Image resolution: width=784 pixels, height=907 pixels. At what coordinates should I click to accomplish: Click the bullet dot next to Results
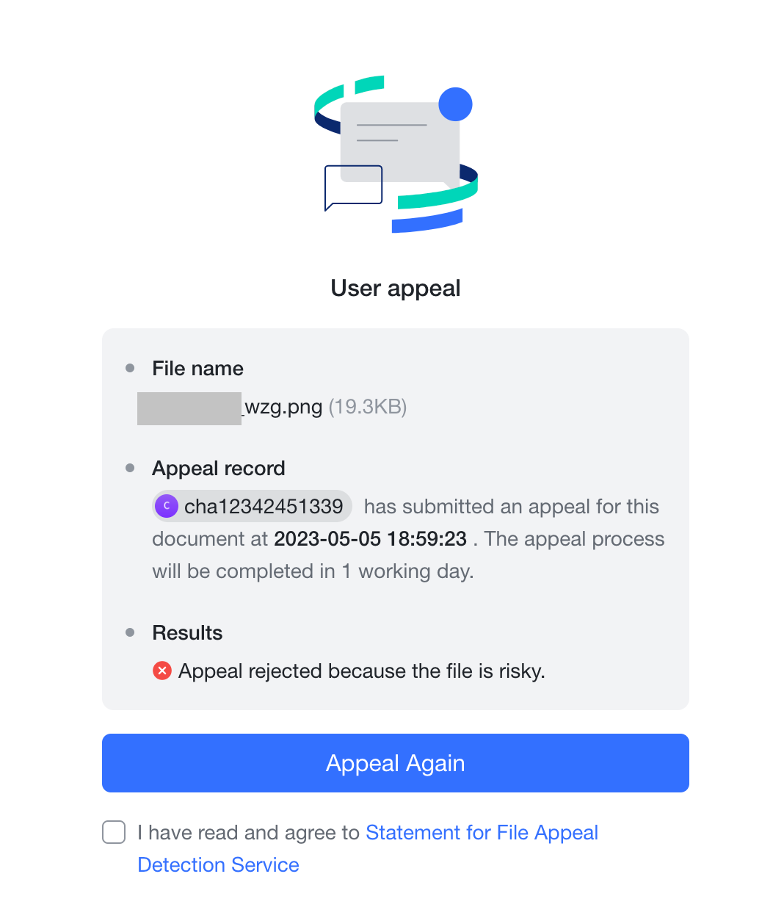(x=131, y=631)
